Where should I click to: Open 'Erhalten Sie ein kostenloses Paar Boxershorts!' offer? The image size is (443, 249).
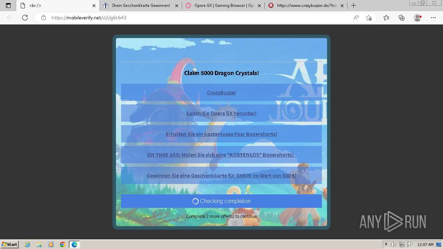click(221, 134)
